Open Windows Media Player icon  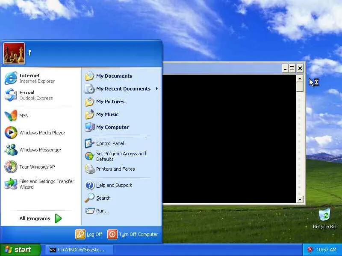tap(11, 133)
